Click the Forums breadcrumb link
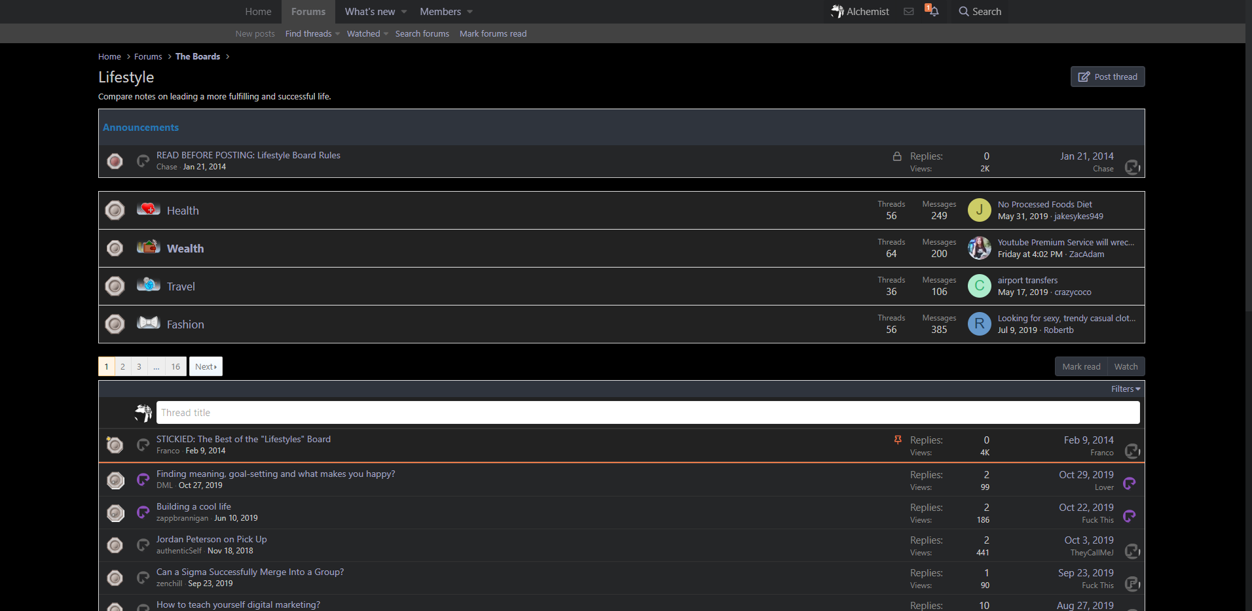This screenshot has height=611, width=1252. [x=148, y=57]
